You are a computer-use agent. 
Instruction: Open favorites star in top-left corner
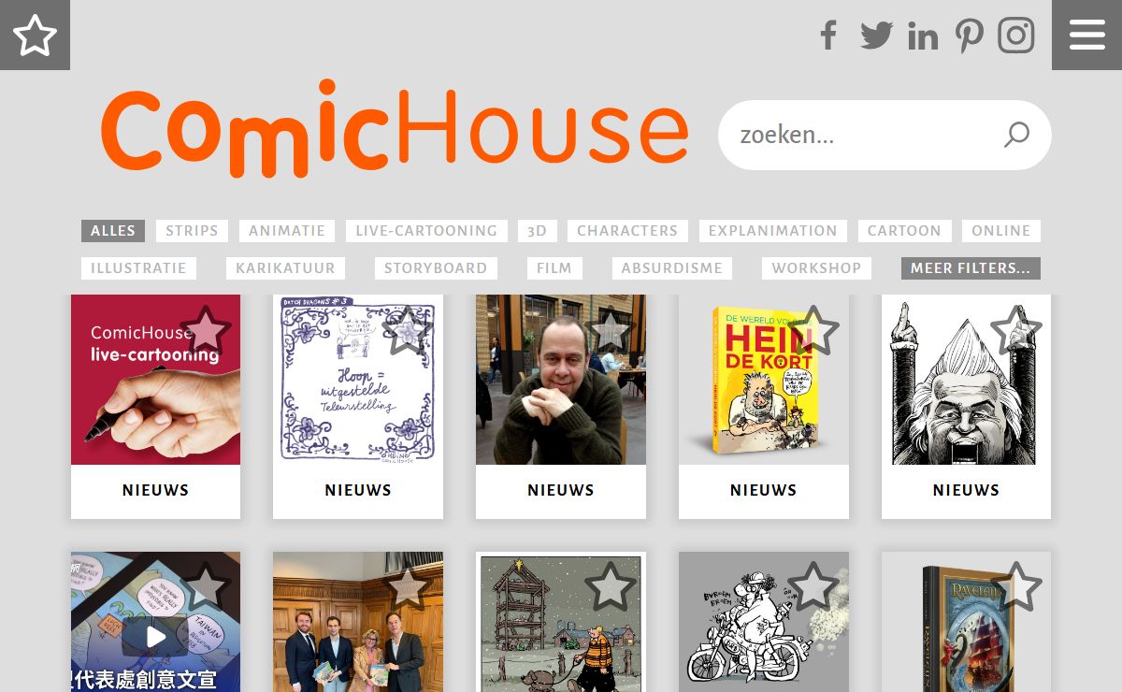pos(35,35)
